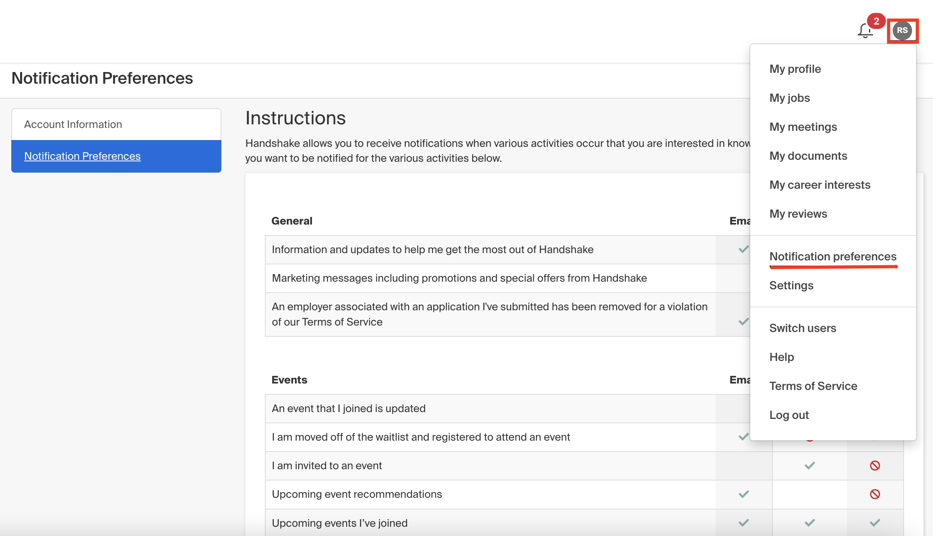
Task: Select My documents
Action: tap(808, 156)
